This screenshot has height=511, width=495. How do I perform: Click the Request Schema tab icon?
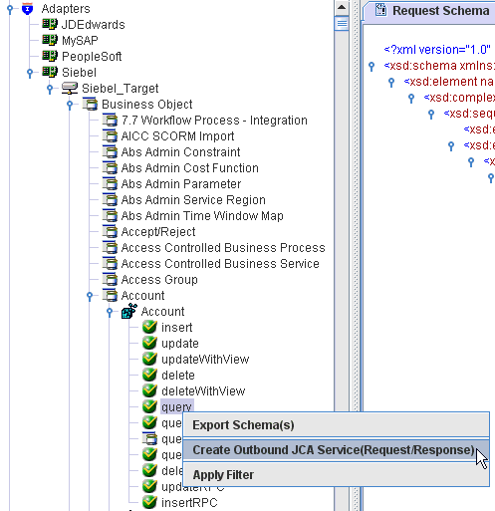[x=380, y=10]
